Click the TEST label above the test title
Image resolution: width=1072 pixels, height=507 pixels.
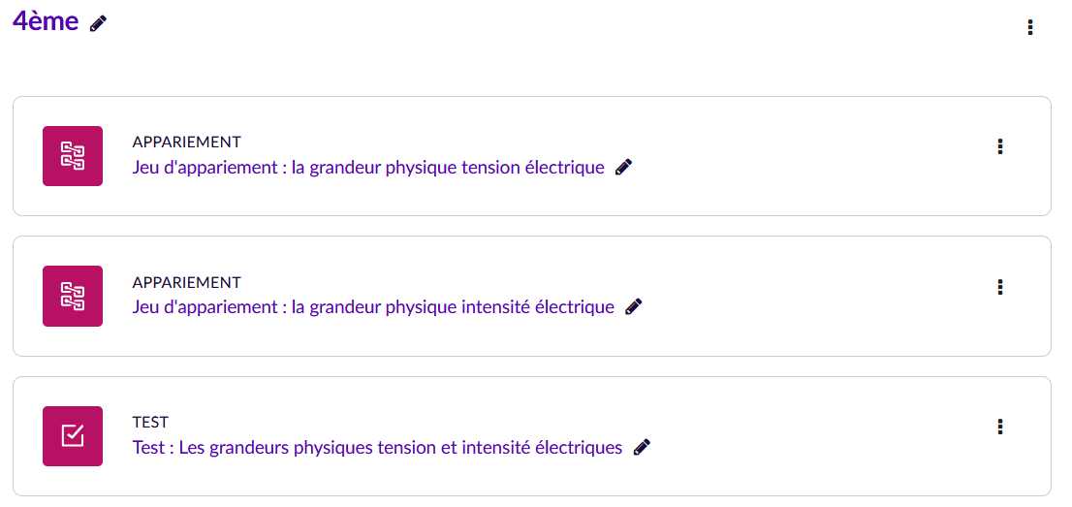150,423
